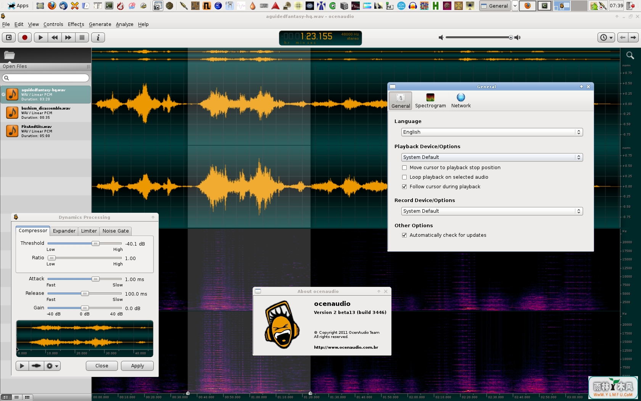This screenshot has width=641, height=401.
Task: Enable Loop playback on selected audio
Action: 404,177
